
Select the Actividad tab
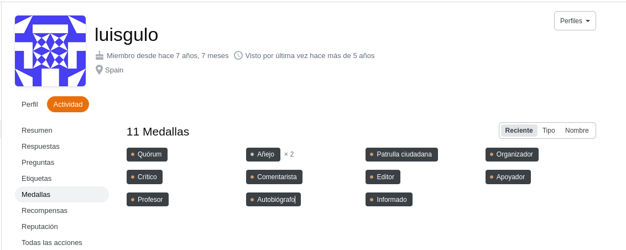[68, 104]
